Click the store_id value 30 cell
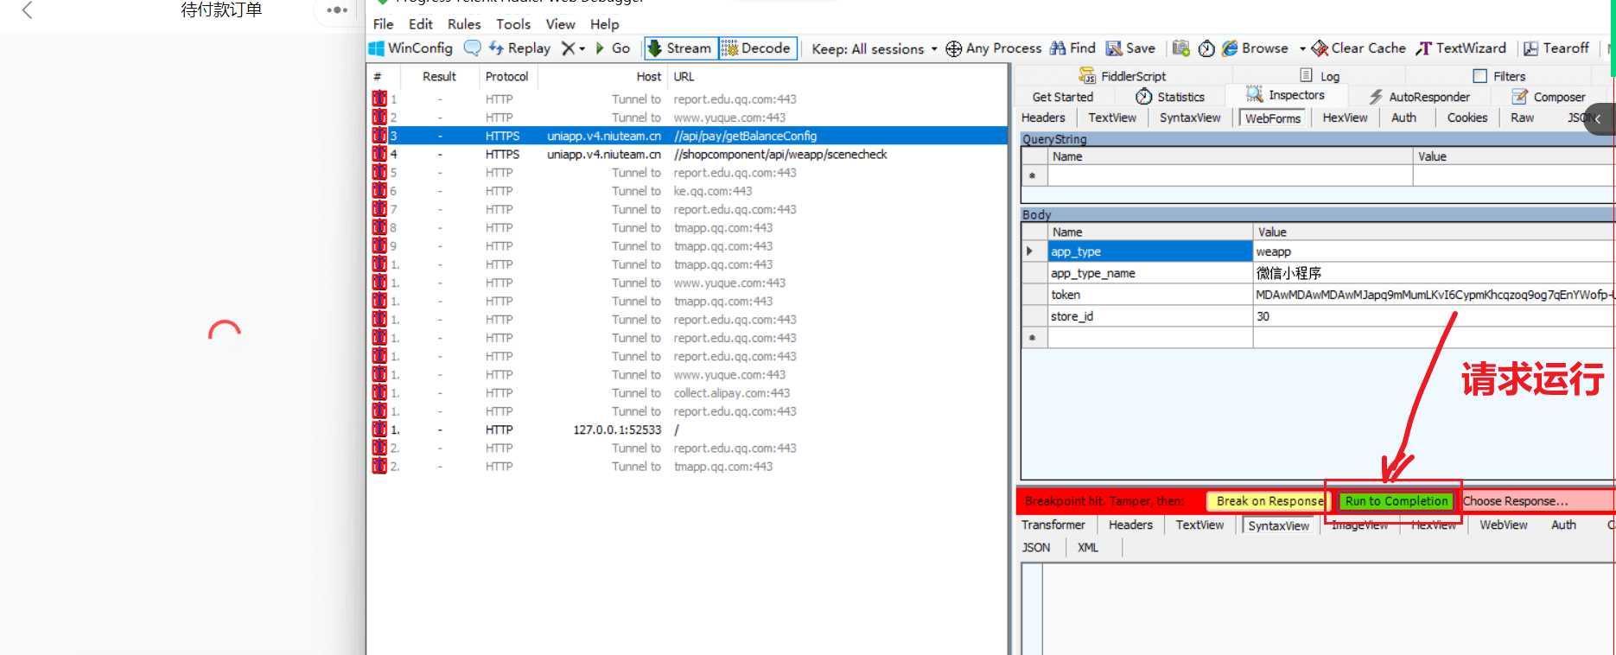 1434,316
